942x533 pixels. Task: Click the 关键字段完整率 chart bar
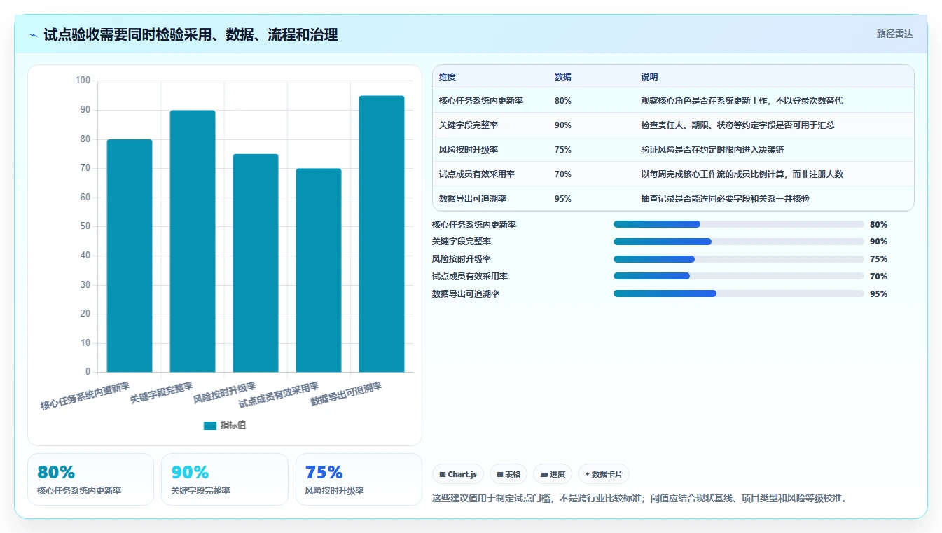pyautogui.click(x=193, y=241)
